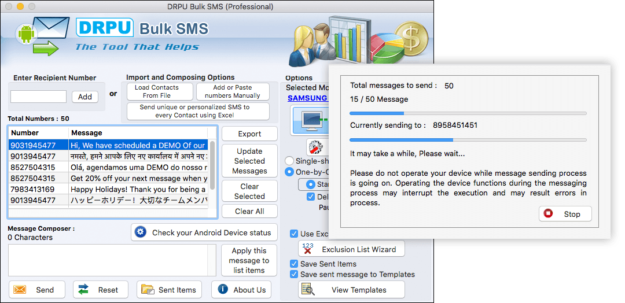Click the About Us info icon
Image resolution: width=625 pixels, height=303 pixels.
coord(223,290)
